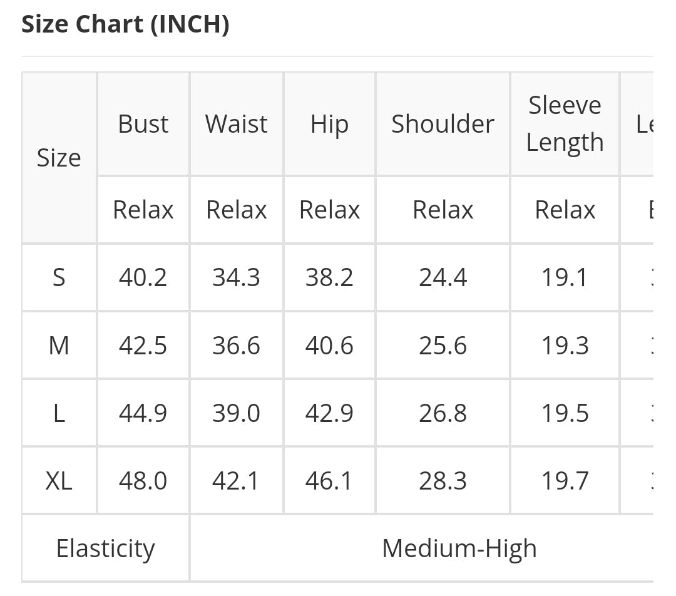Click the XL size row label
Image resolution: width=676 pixels, height=596 pixels.
[59, 481]
